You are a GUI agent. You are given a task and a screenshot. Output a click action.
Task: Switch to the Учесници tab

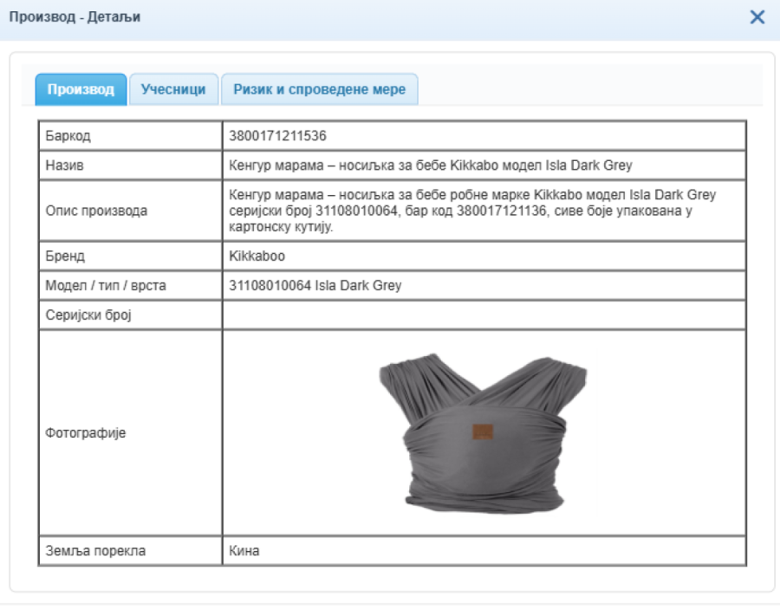[x=173, y=89]
